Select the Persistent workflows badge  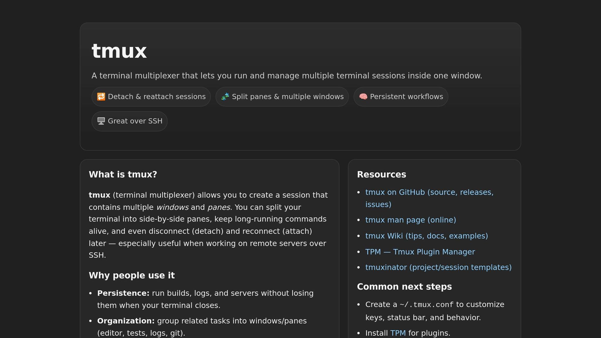401,97
